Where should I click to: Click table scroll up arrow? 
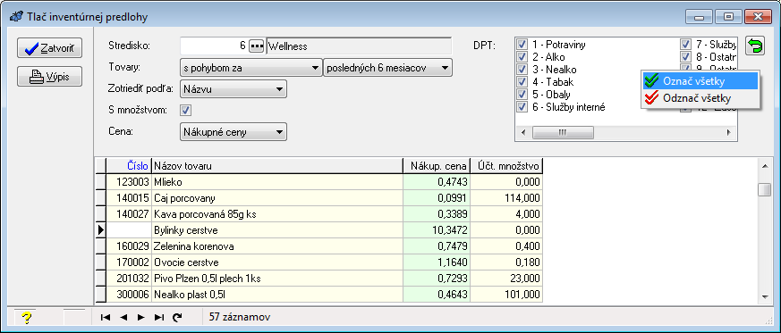pyautogui.click(x=765, y=165)
